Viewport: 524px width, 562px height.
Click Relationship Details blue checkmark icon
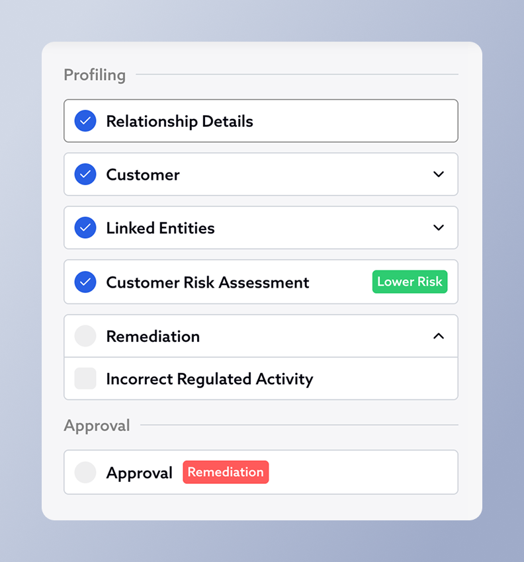[x=85, y=121]
